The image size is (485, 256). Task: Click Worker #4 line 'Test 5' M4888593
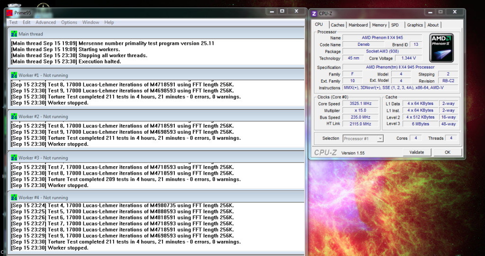122,212
